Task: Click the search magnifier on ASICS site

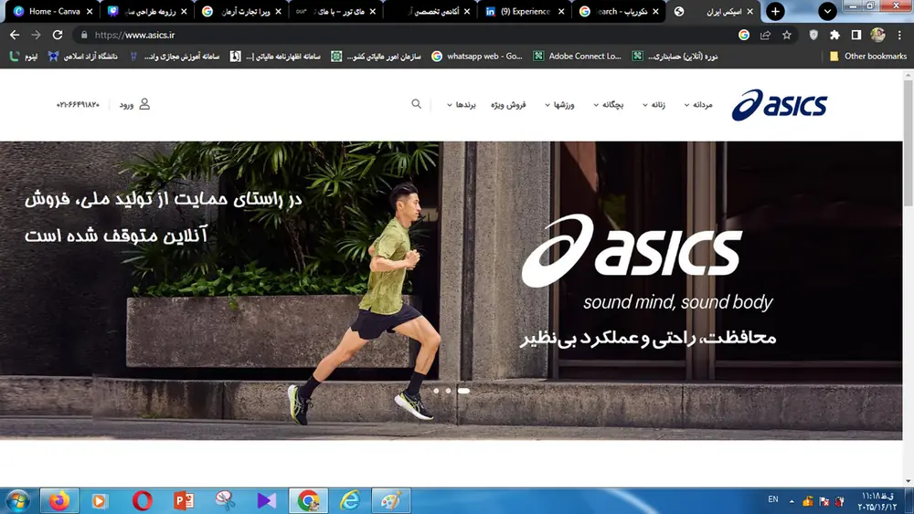Action: (x=416, y=103)
